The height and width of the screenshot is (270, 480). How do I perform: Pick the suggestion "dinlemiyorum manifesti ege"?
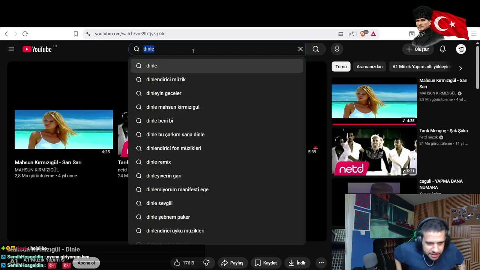[x=217, y=189]
